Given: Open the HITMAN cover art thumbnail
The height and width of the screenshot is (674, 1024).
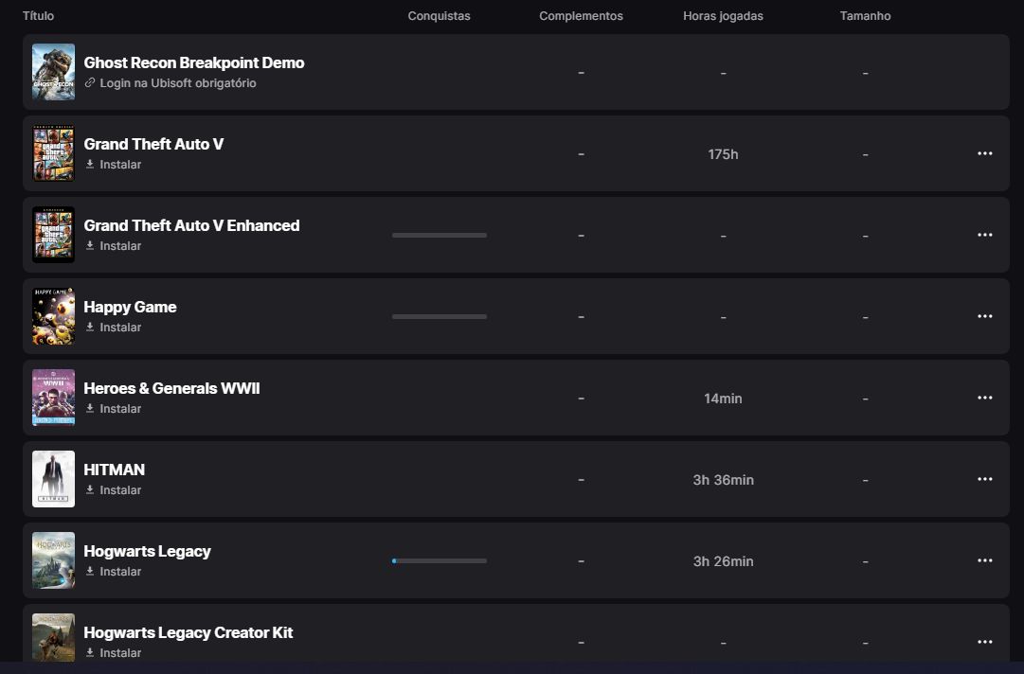Looking at the screenshot, I should click(x=54, y=479).
